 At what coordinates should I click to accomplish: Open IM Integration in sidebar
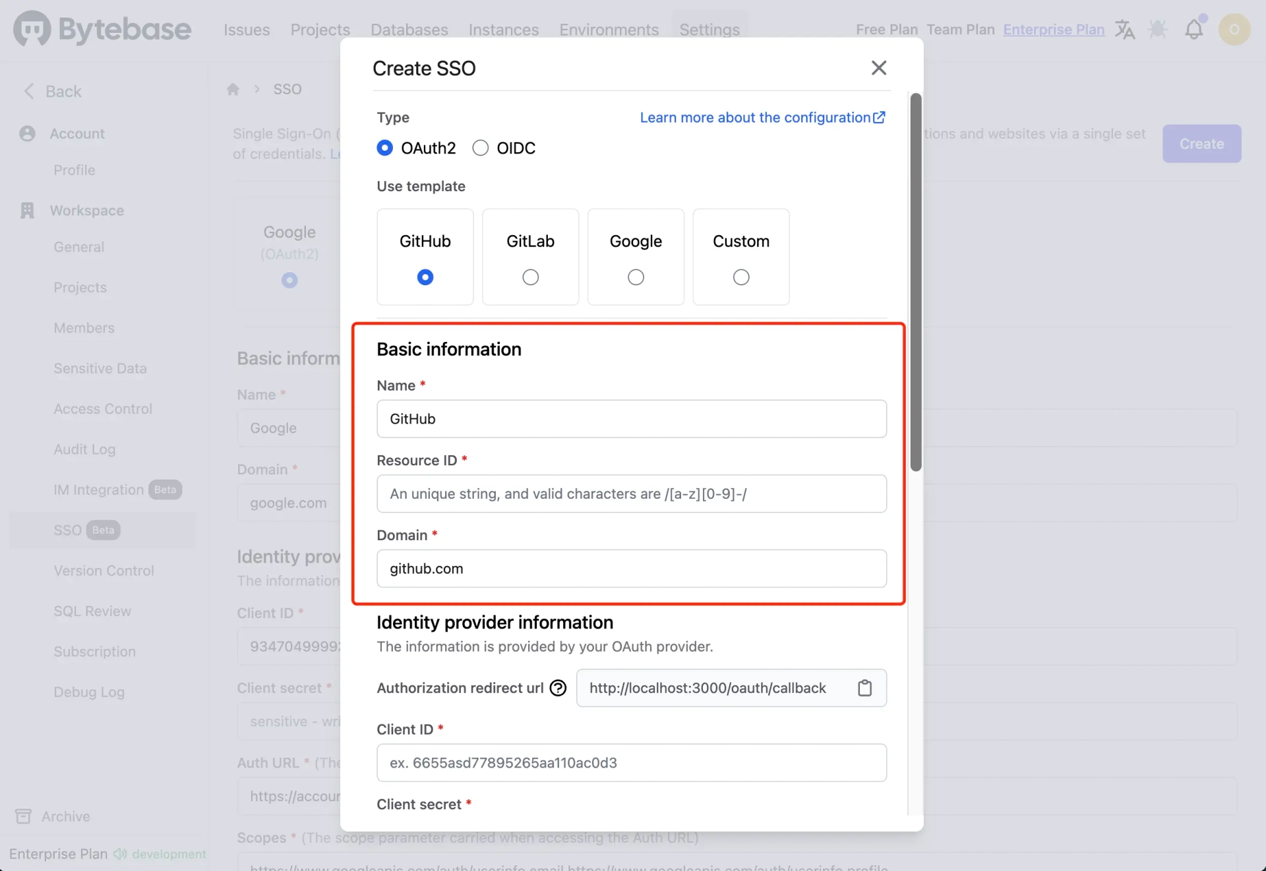[99, 490]
